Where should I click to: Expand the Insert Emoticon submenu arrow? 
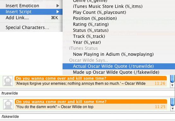pyautogui.click(x=58, y=6)
